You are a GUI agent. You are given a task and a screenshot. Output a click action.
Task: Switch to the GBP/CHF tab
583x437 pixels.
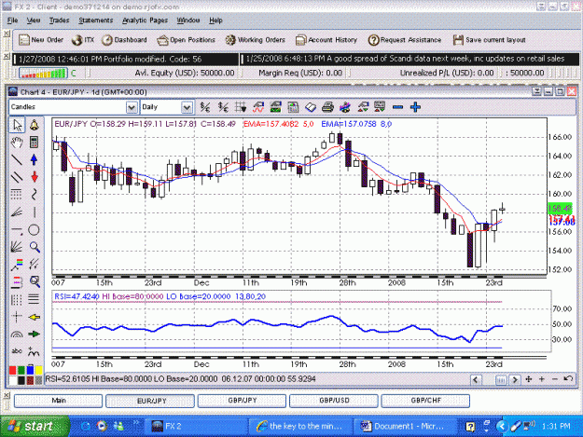425,401
